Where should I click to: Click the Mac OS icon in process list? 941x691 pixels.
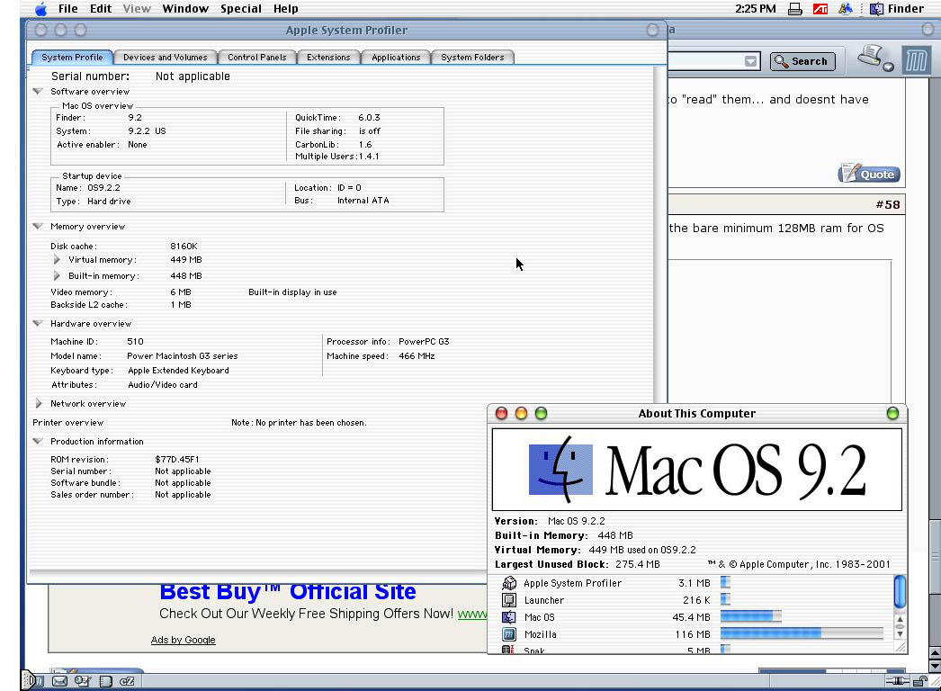pos(509,617)
